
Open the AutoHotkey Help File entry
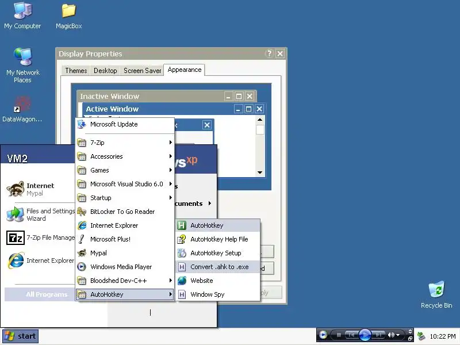tap(218, 239)
